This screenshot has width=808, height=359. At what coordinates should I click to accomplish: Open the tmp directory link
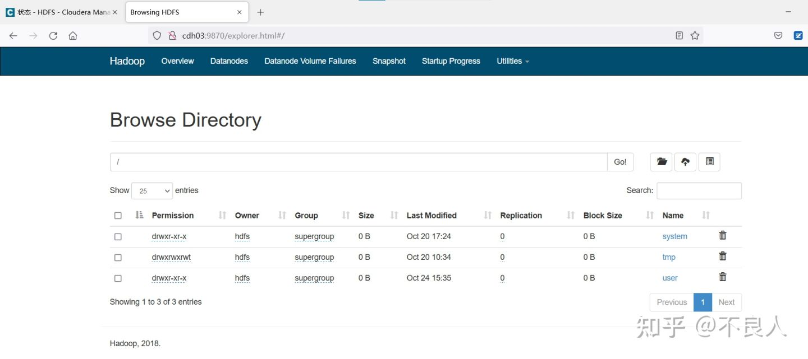coord(669,257)
